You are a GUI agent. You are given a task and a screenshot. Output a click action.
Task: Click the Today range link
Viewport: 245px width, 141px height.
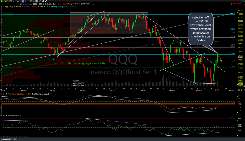pyautogui.click(x=26, y=137)
